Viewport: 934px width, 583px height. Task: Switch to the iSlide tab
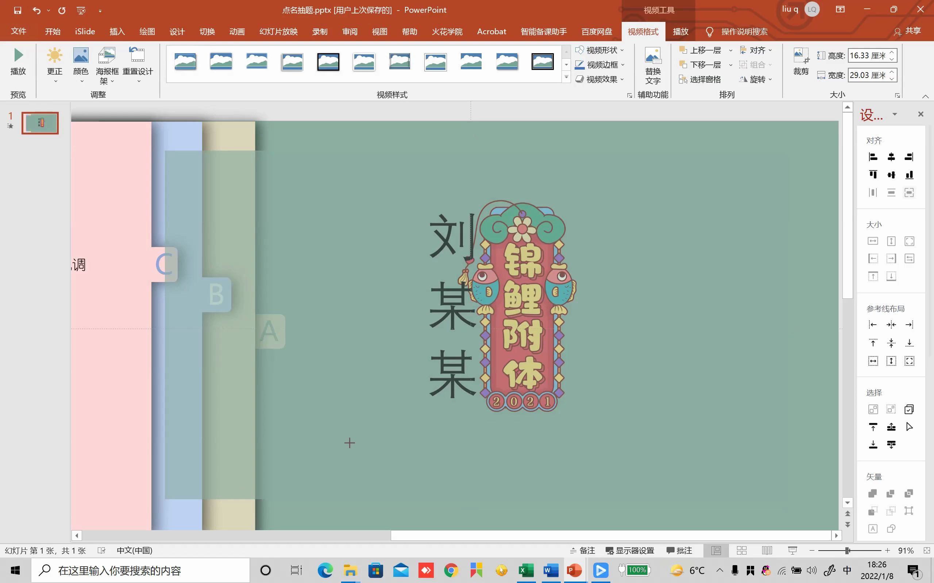pyautogui.click(x=85, y=32)
